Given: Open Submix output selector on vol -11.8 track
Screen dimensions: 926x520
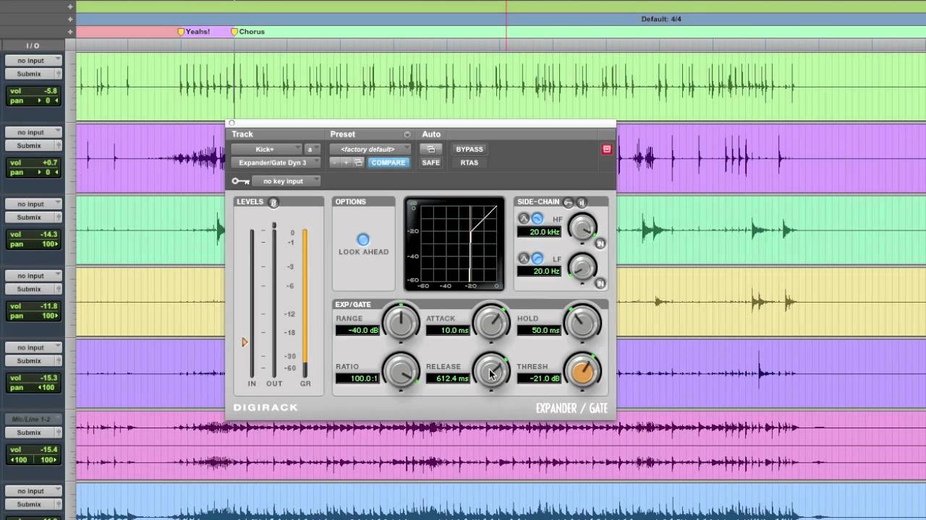Looking at the screenshot, I should (33, 289).
